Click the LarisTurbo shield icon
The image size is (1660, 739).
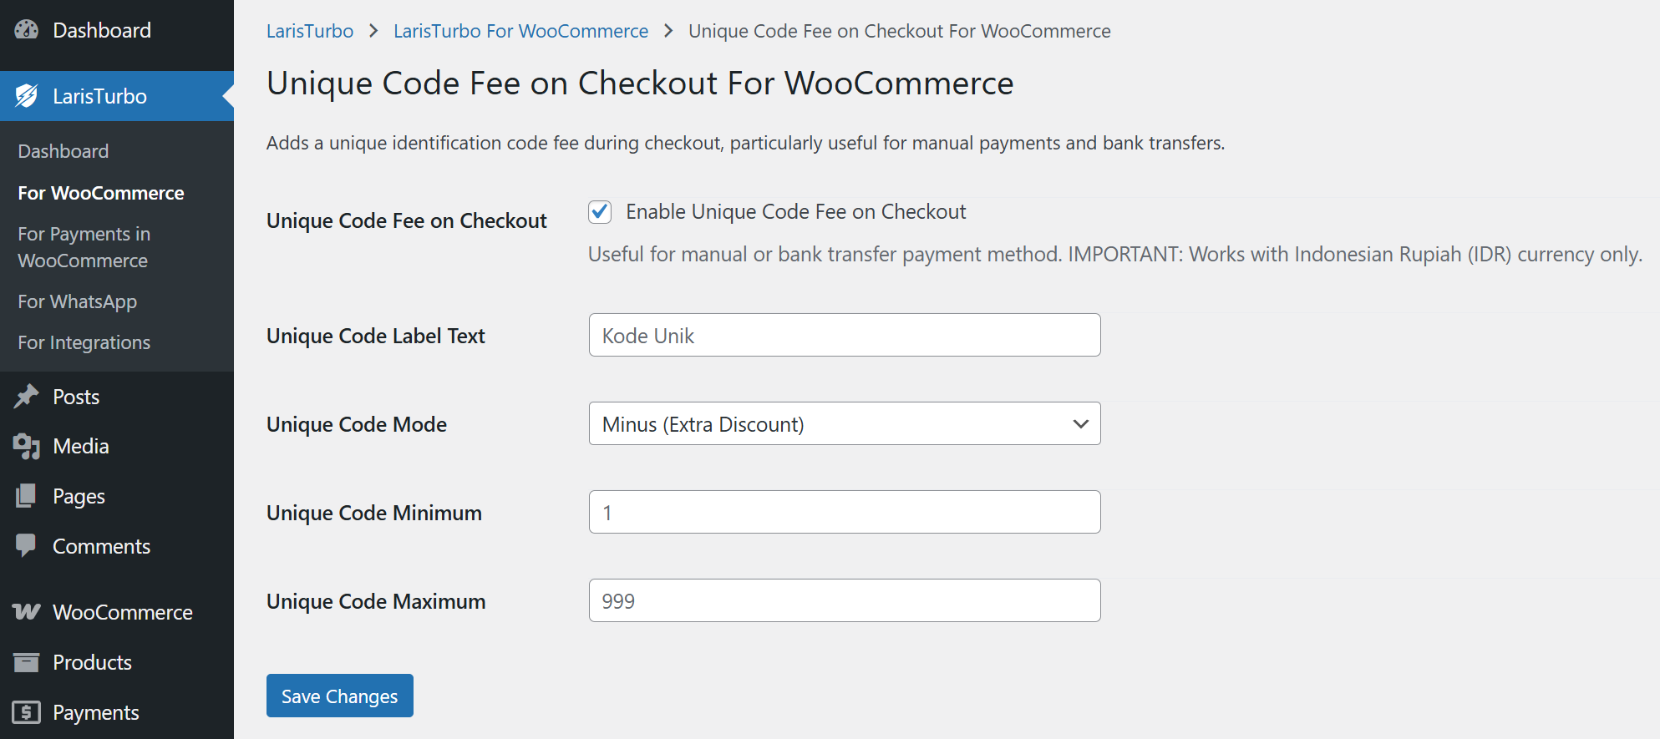click(x=26, y=96)
